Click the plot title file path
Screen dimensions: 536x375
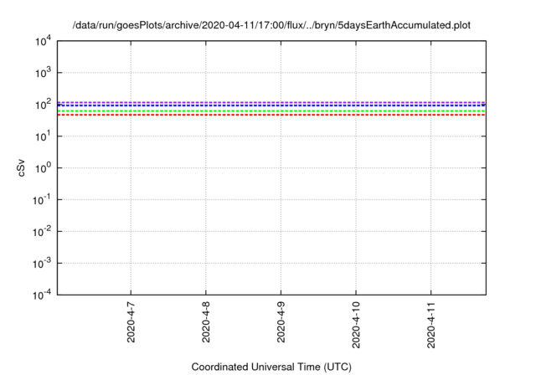point(271,25)
